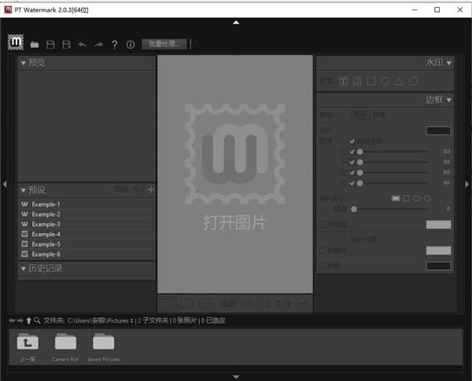Click the save icon in the toolbar
The width and height of the screenshot is (472, 381).
point(50,45)
